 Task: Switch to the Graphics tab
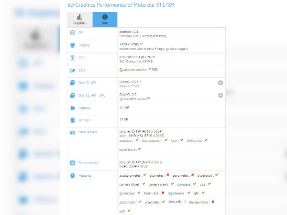pos(79,20)
